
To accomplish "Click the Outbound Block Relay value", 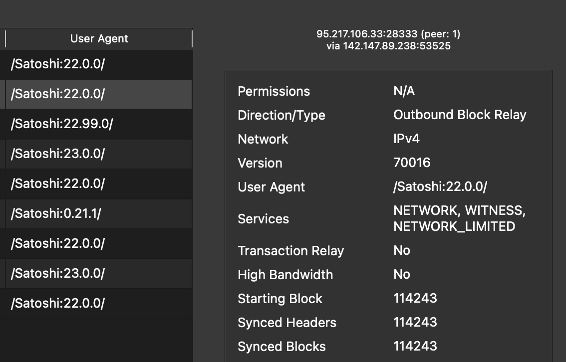I will (460, 115).
